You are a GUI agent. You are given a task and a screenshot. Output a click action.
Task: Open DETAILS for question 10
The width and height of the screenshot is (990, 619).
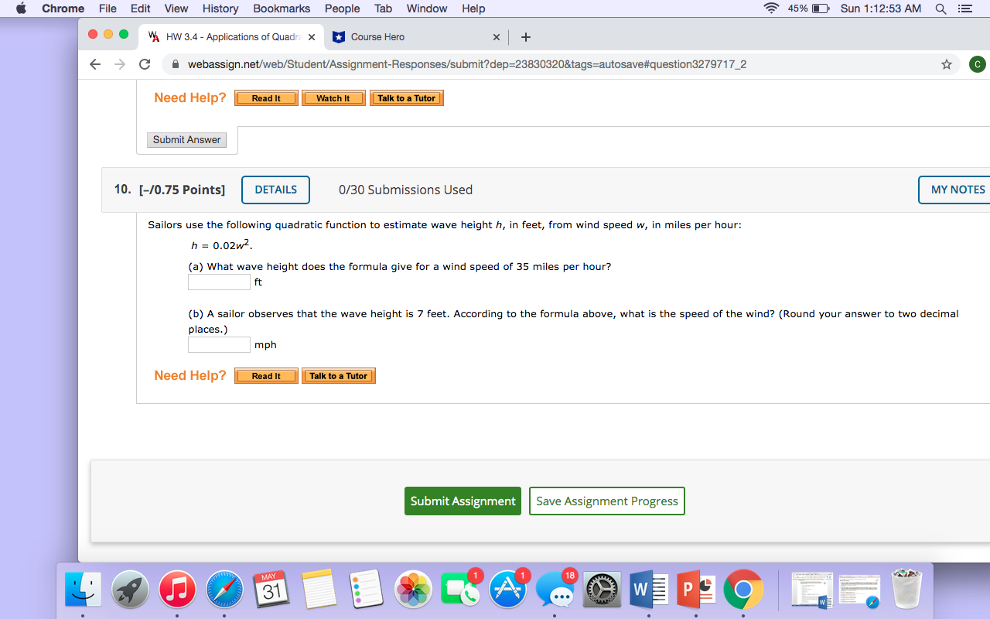point(276,190)
